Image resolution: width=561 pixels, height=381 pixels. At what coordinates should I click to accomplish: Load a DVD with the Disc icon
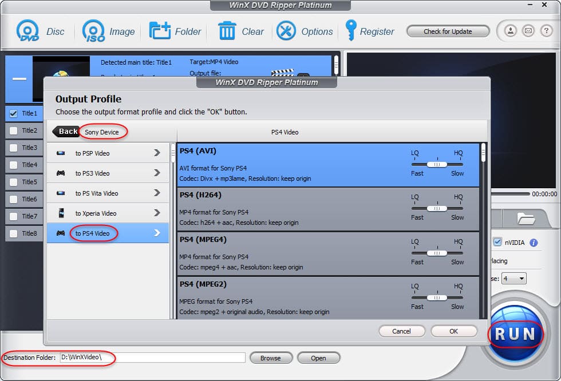27,31
